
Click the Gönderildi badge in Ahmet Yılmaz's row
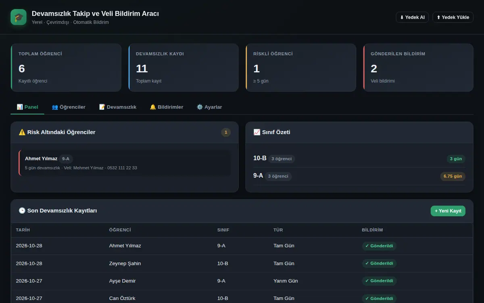coord(379,246)
